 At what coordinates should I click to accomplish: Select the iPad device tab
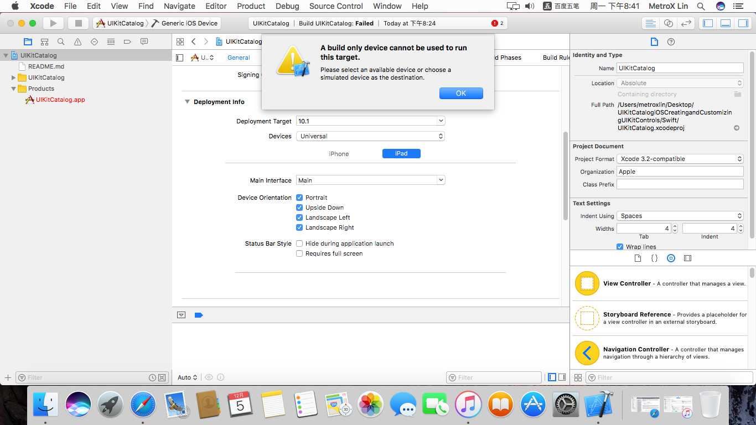tap(401, 154)
